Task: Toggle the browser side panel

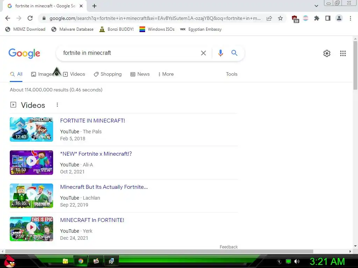Action: pos(328,18)
